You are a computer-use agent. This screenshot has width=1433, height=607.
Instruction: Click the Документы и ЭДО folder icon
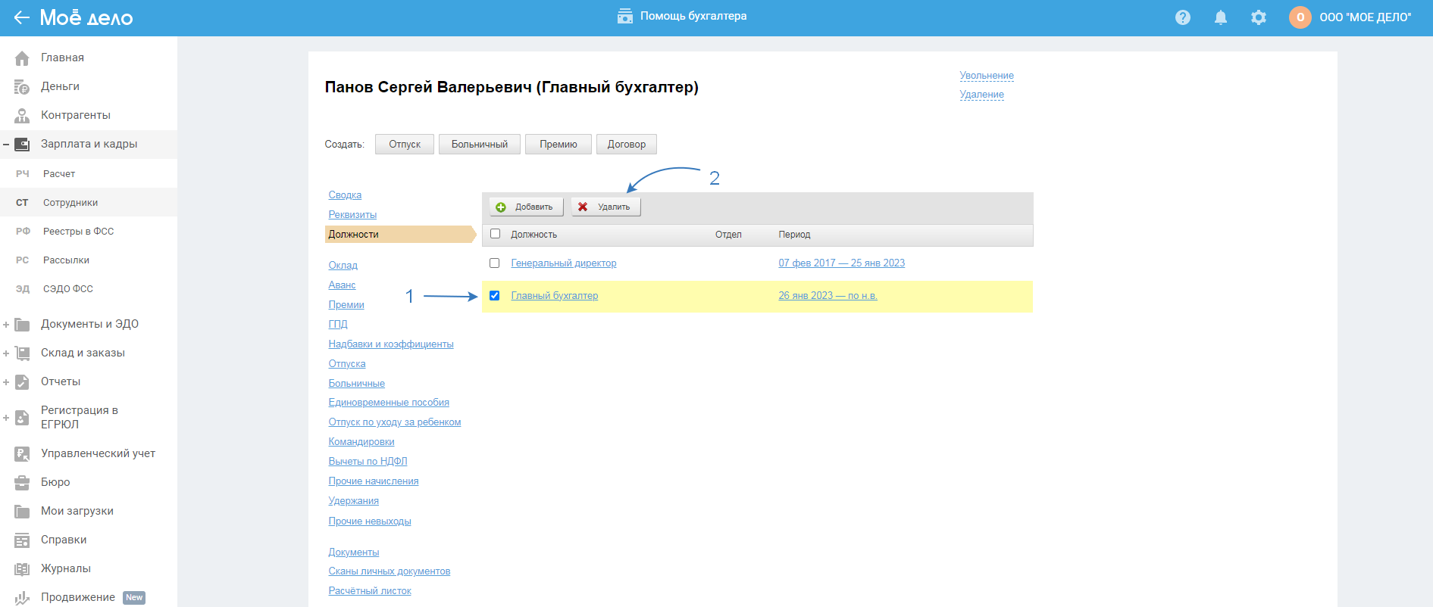coord(22,325)
